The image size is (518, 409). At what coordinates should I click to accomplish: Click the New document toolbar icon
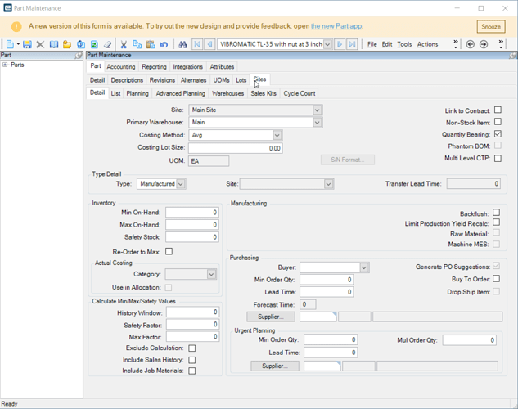click(10, 44)
